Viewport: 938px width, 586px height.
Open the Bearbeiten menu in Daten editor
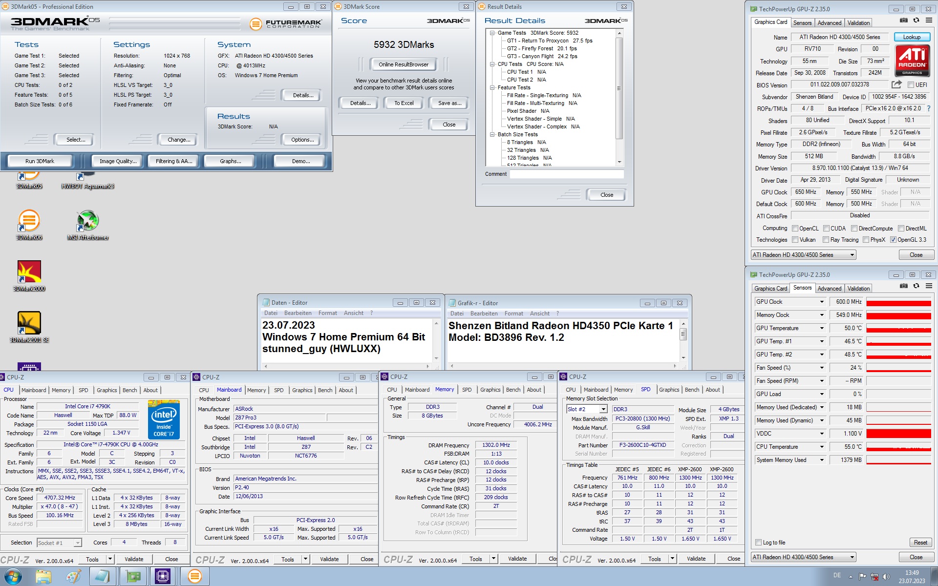[298, 313]
